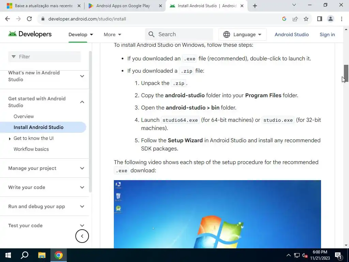Viewport: 349px width, 262px height.
Task: Click the Android Developers logo
Action: click(x=30, y=34)
